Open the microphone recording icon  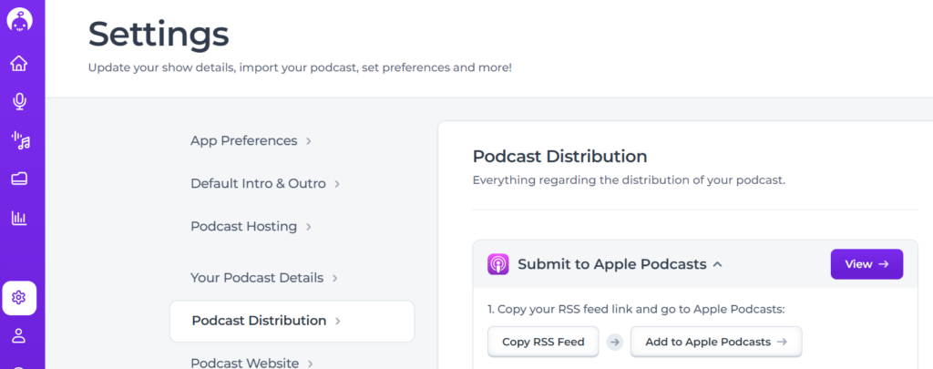pyautogui.click(x=19, y=101)
